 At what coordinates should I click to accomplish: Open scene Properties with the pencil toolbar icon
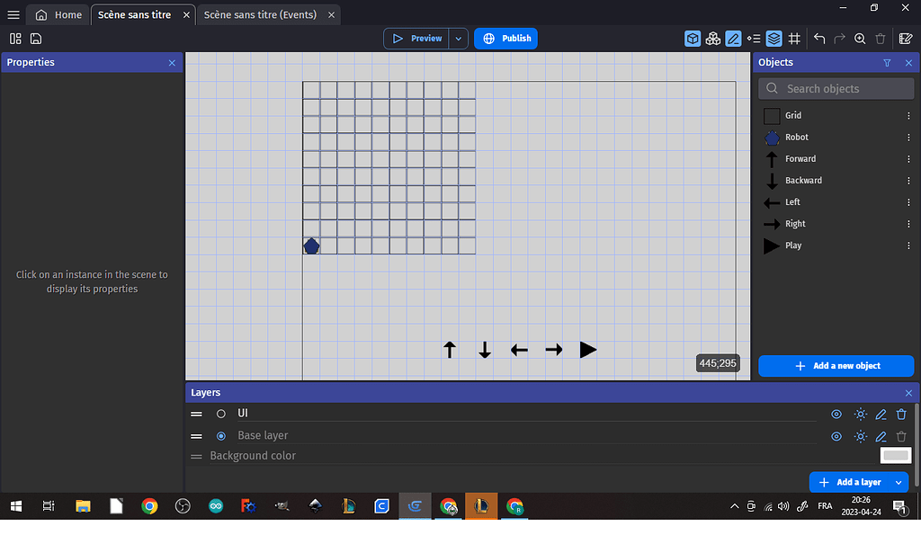pyautogui.click(x=733, y=38)
